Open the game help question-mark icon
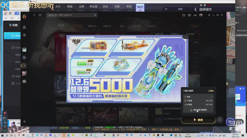The image size is (247, 138). [x=201, y=5]
